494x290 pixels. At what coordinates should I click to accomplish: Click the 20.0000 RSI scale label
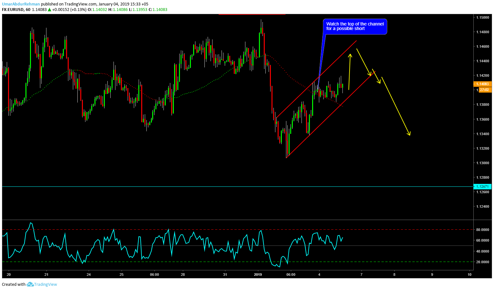483,262
